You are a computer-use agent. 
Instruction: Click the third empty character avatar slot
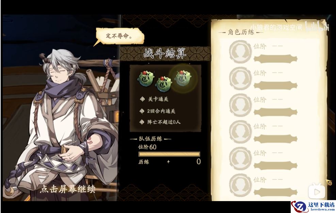[240, 105]
